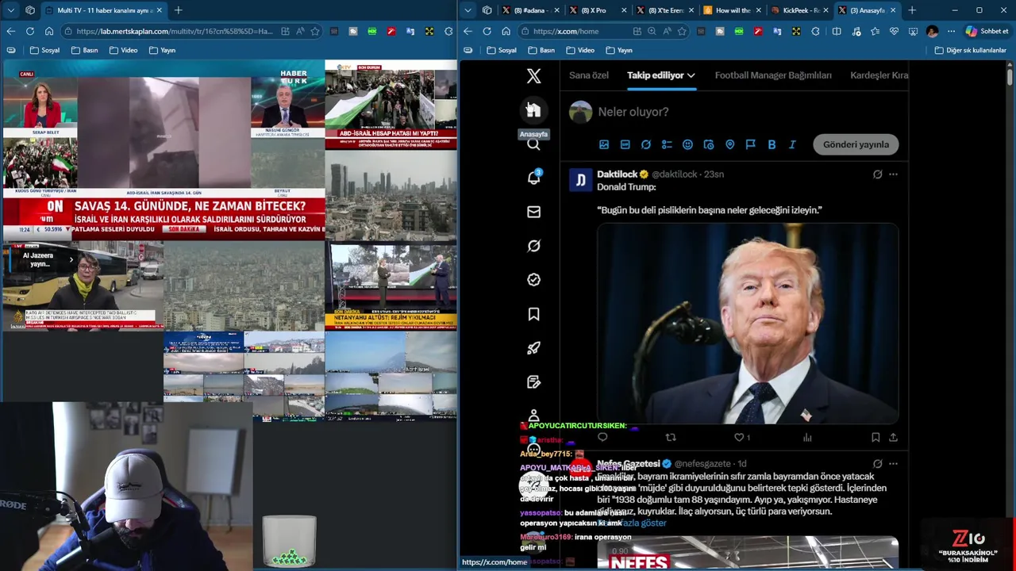This screenshot has width=1016, height=571.
Task: Open Verified badge icon in X sidebar
Action: pos(533,280)
